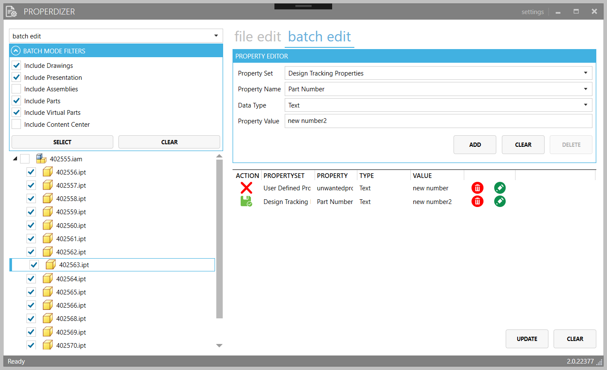Click the 402570.ipt part icon
The image size is (607, 370).
tap(47, 345)
